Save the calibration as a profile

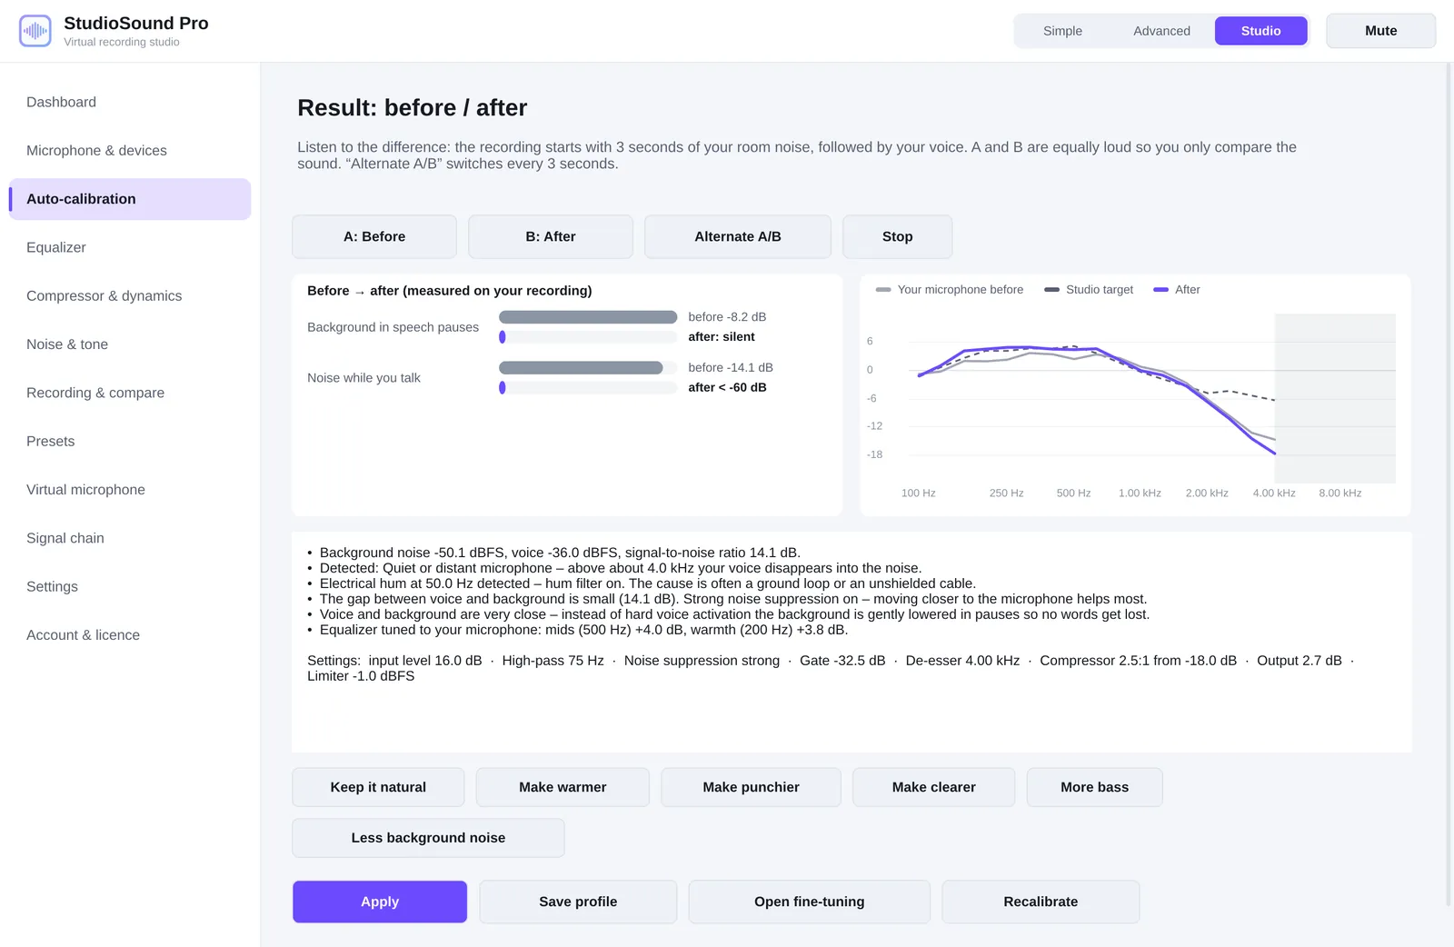click(x=578, y=902)
